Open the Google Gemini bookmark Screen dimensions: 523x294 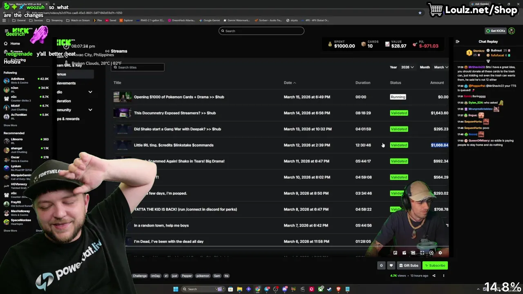click(209, 20)
